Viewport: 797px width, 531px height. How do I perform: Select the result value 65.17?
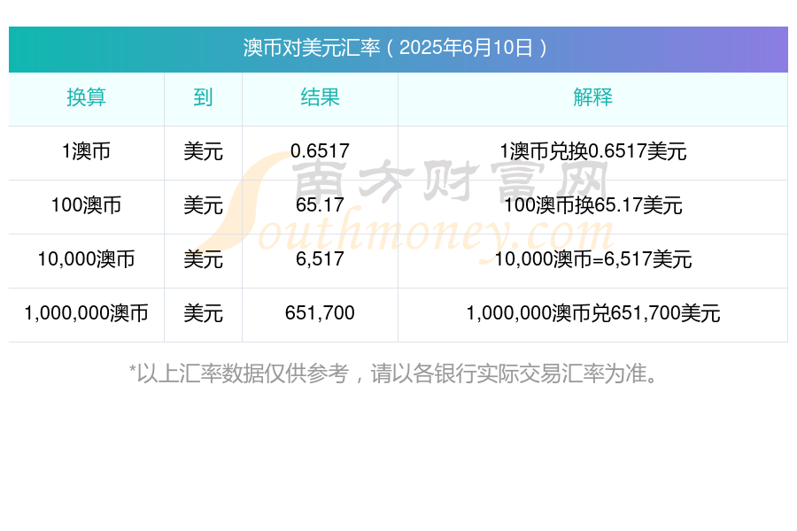[x=320, y=204]
